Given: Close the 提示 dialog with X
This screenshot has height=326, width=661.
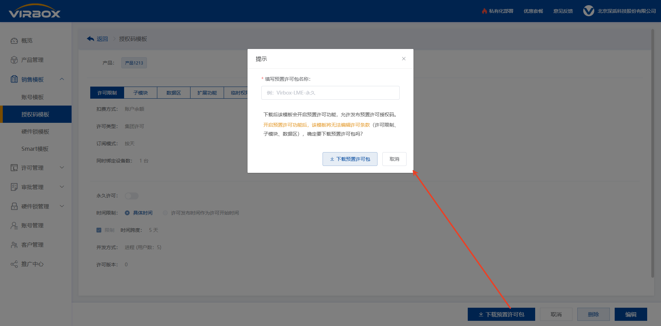Looking at the screenshot, I should [x=403, y=59].
